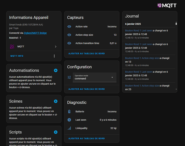Open the Operation mode dropdown
Image resolution: width=185 pixels, height=146 pixels.
click(x=94, y=77)
